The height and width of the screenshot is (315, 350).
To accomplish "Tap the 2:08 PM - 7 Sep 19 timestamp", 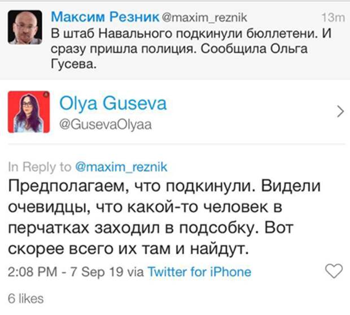I will [65, 272].
